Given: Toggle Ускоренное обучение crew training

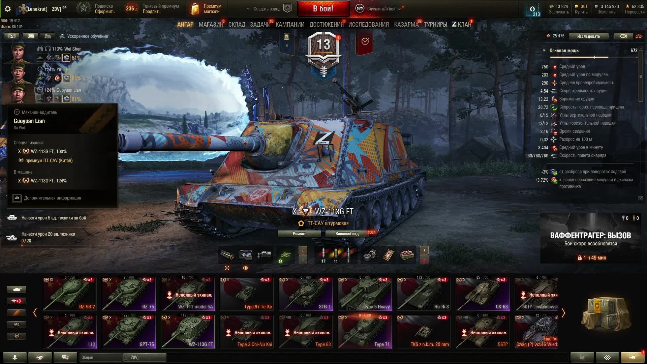Looking at the screenshot, I should [84, 36].
